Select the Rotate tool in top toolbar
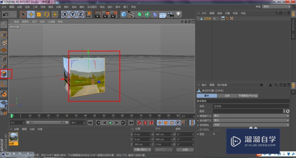 click(47, 14)
